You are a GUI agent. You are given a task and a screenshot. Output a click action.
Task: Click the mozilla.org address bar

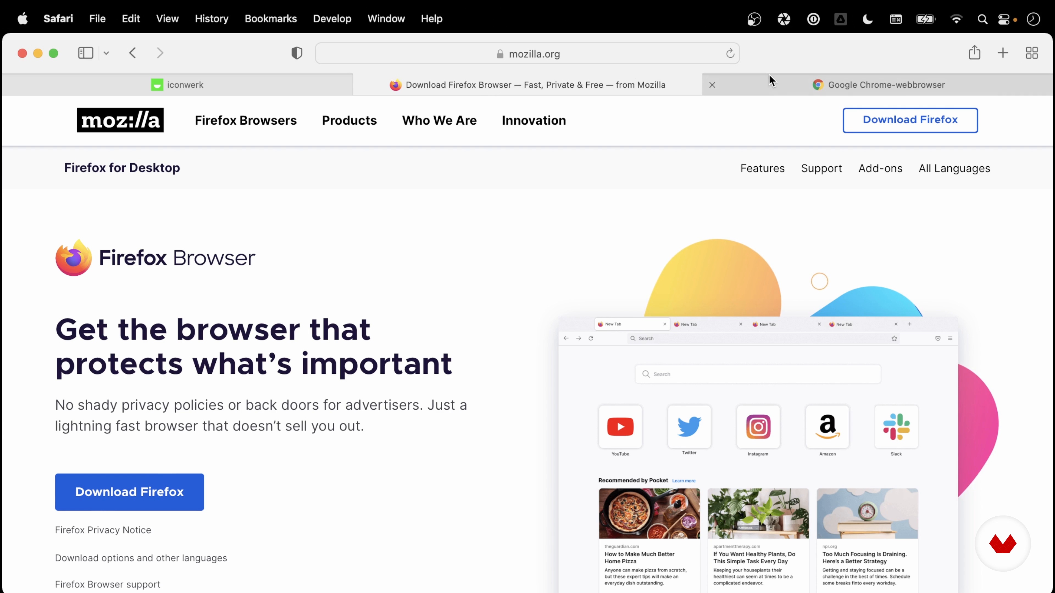coord(527,54)
